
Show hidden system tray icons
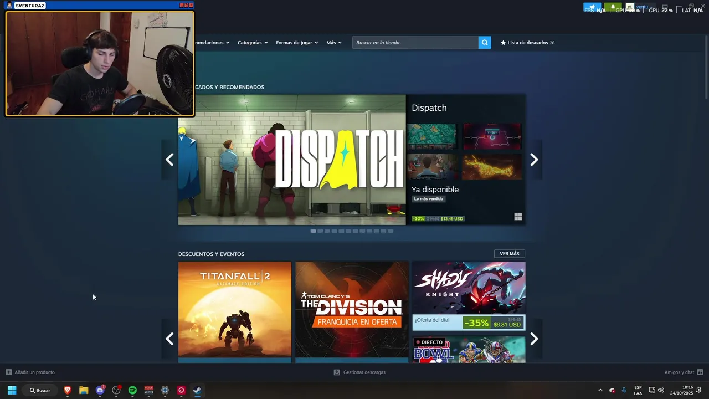click(x=600, y=390)
